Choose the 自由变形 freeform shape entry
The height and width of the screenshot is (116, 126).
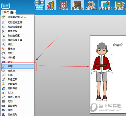(x=18, y=114)
